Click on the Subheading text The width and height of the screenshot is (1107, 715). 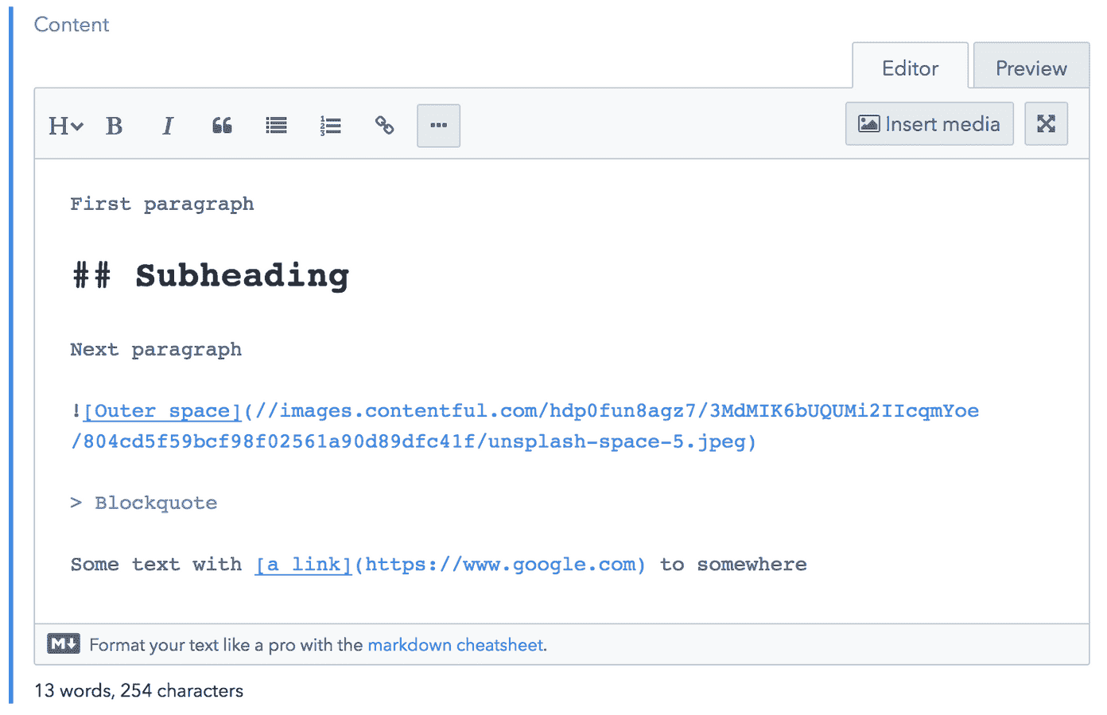tap(242, 276)
